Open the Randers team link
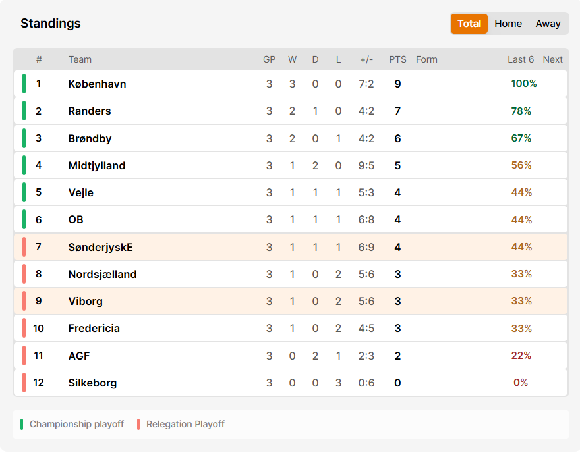580x453 pixels. pyautogui.click(x=90, y=111)
